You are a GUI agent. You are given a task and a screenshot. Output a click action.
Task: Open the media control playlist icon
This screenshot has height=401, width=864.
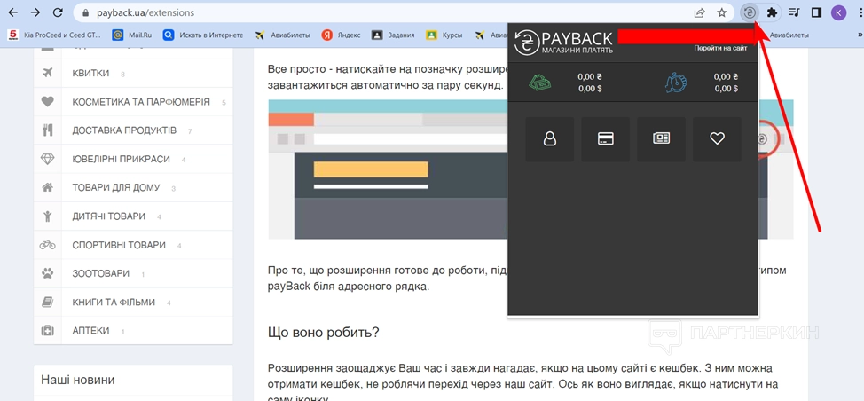click(x=794, y=12)
